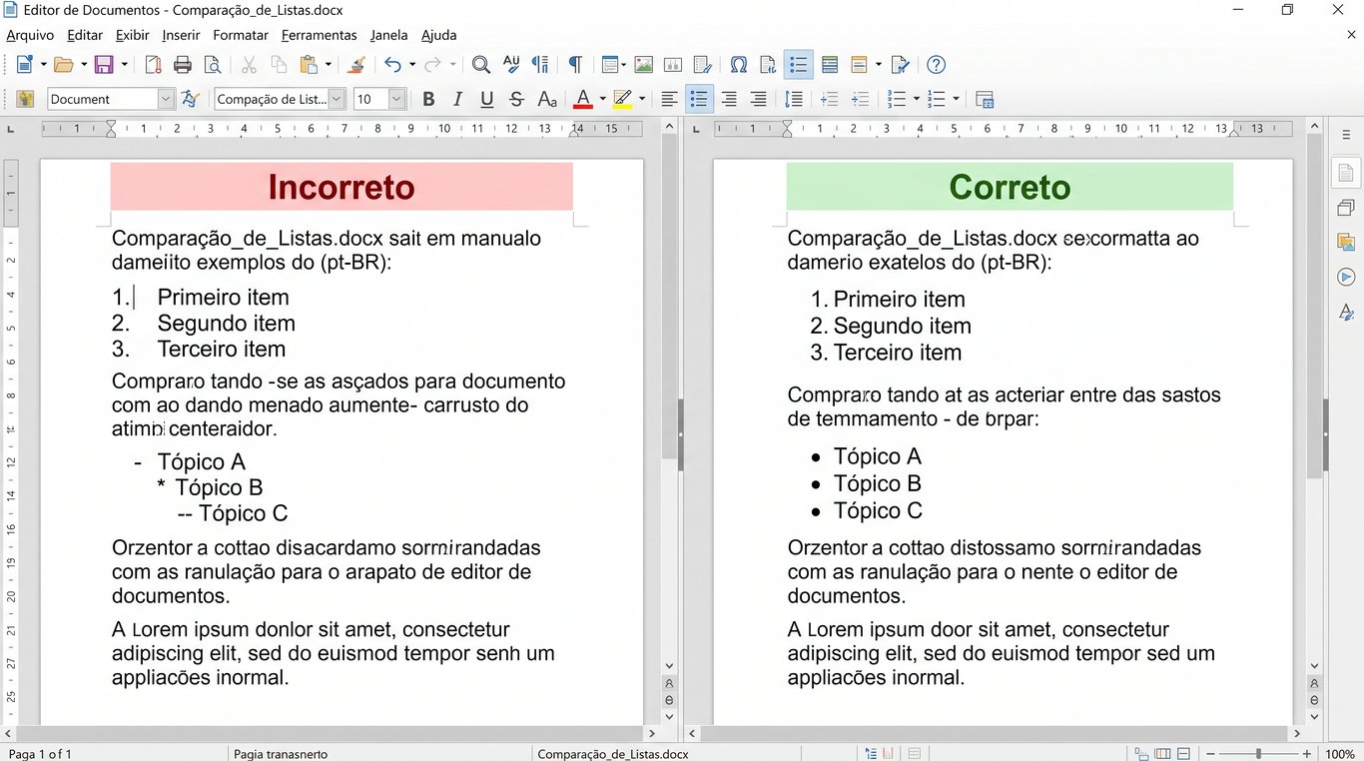Open the Ajuda menu
Screen dimensions: 1364x761
coord(438,35)
